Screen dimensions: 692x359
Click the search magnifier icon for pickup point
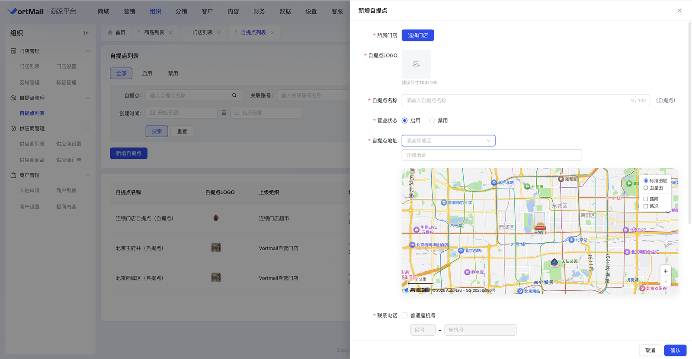[x=234, y=95]
